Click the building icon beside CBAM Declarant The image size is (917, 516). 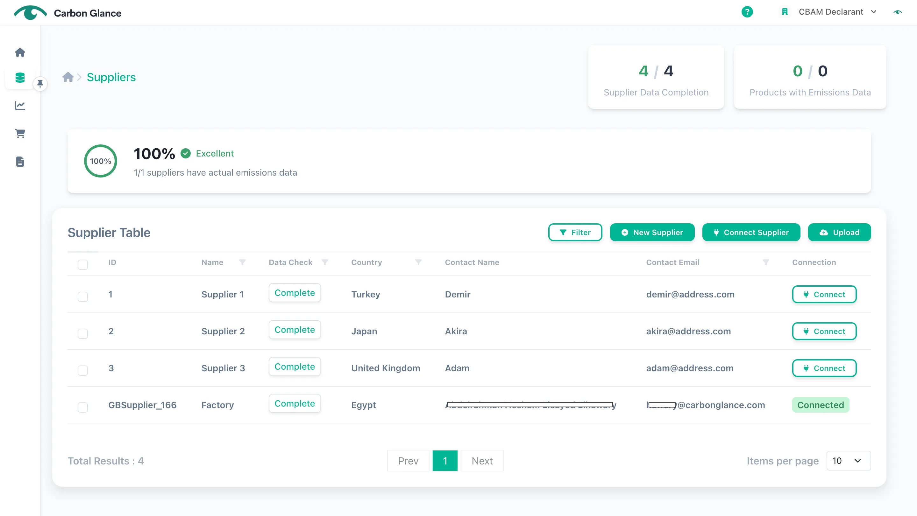click(x=785, y=12)
